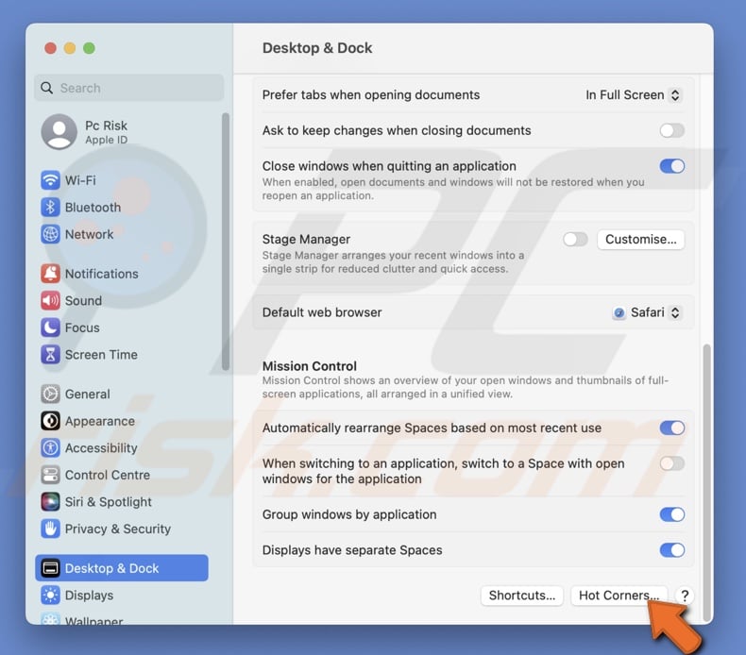Viewport: 746px width, 655px height.
Task: Click the Sound speaker icon
Action: tap(50, 301)
